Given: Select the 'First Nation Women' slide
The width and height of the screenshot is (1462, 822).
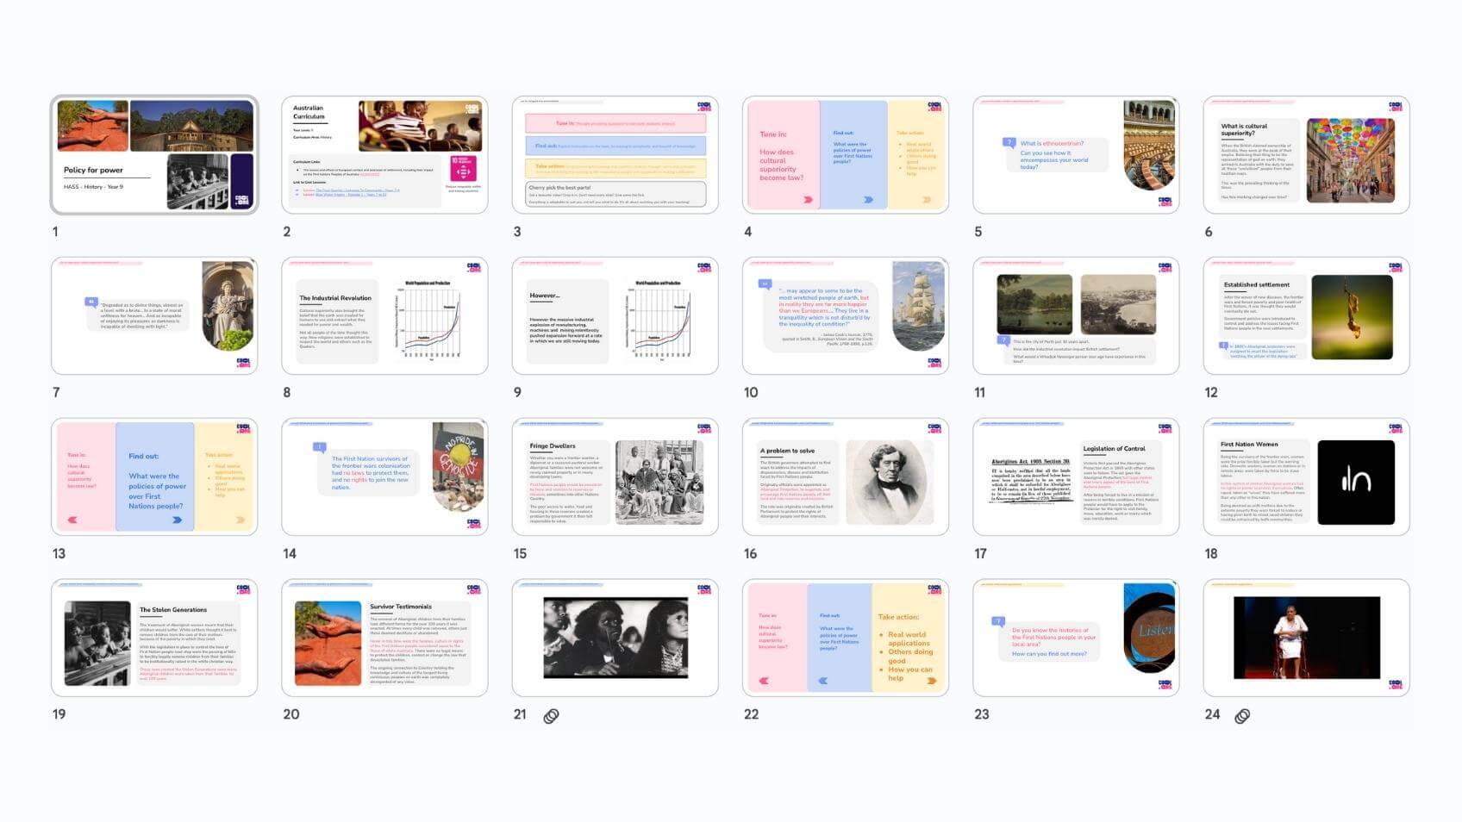Looking at the screenshot, I should tap(1306, 476).
